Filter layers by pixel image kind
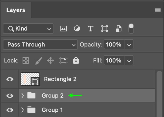Image resolution: width=164 pixels, height=117 pixels. 63,29
